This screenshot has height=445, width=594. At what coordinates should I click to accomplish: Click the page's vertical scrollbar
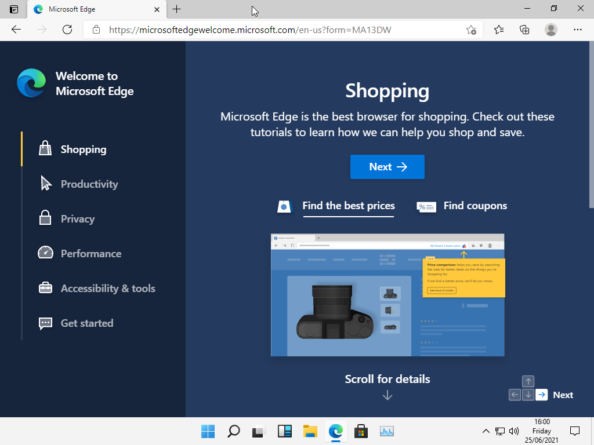(x=591, y=127)
